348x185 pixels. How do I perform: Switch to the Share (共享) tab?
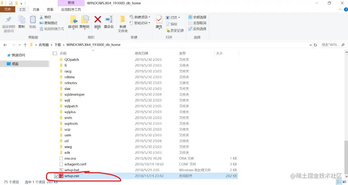[36, 10]
